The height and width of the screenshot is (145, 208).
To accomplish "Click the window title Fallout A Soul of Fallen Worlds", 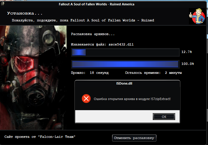I will pyautogui.click(x=97, y=4).
